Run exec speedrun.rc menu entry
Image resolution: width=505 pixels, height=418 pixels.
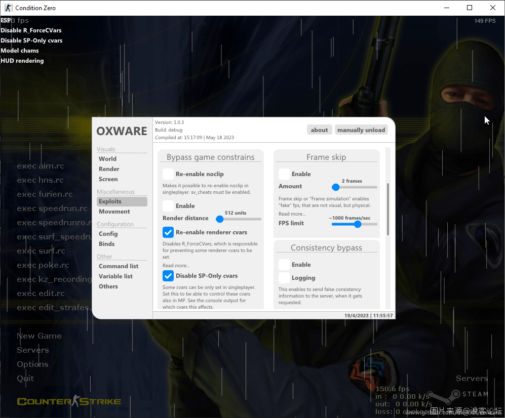pos(52,208)
